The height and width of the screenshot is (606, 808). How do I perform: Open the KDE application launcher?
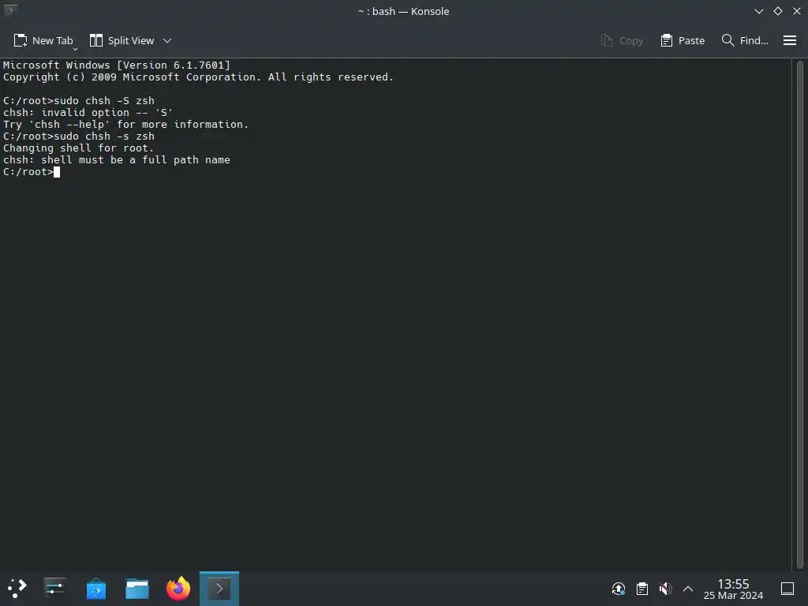point(17,589)
